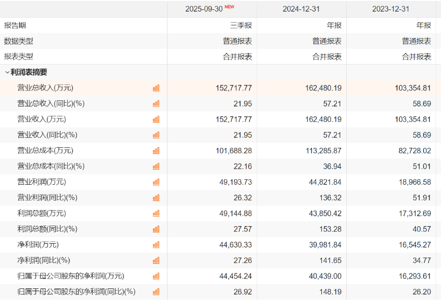The image size is (441, 300).
Task: Open chart icon for 营业总收入(万元) row
Action: 156,88
